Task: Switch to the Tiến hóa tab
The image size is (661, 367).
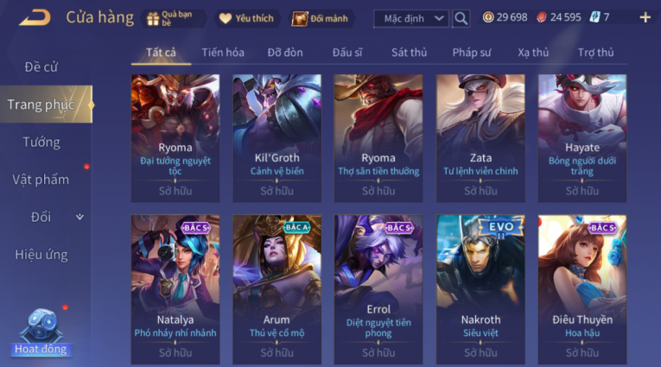Action: point(223,53)
